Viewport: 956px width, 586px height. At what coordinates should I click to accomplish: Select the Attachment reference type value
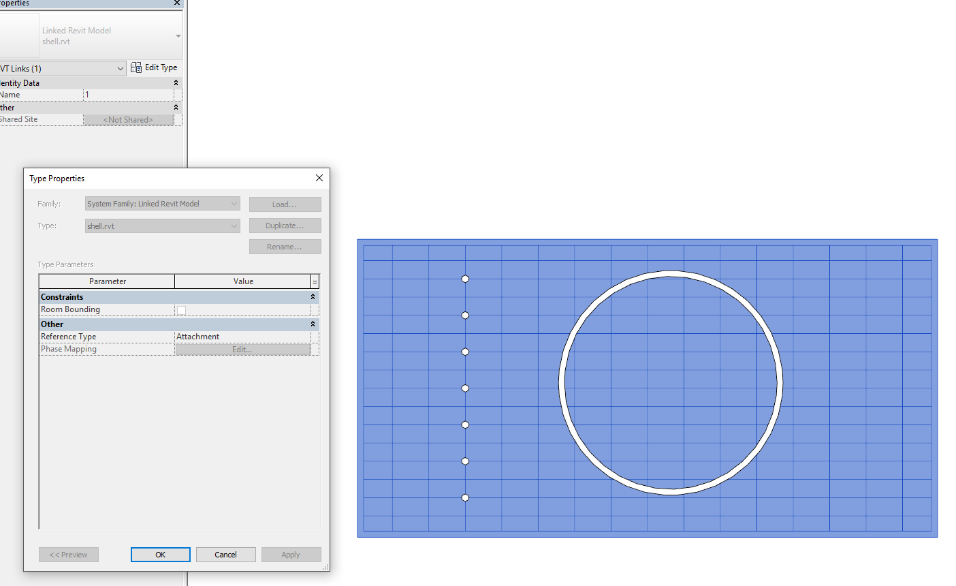[242, 336]
